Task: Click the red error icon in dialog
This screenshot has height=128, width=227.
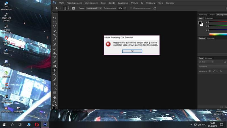Action: 108,44
